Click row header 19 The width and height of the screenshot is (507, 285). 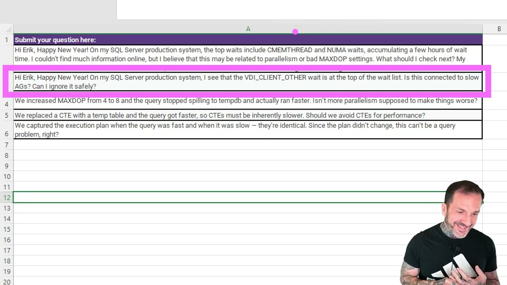click(x=7, y=272)
